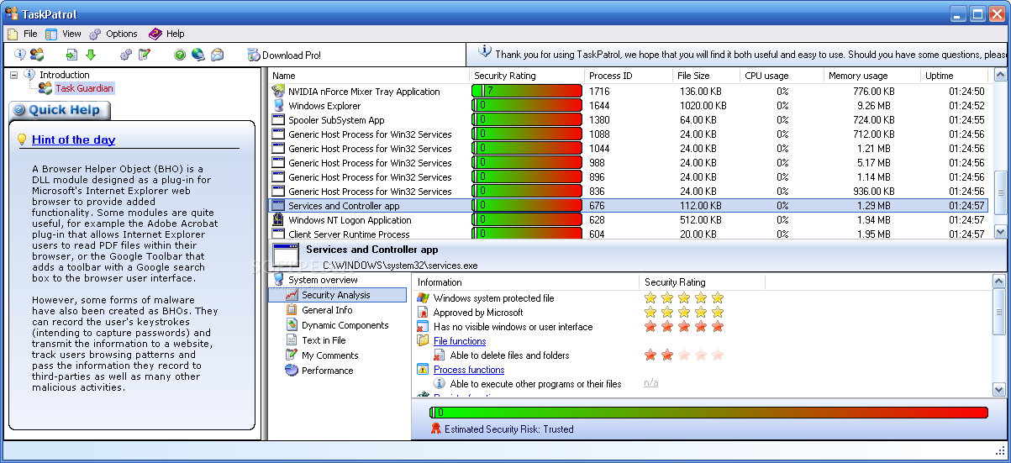Click analysis panel scrollbar down arrow

coord(999,389)
